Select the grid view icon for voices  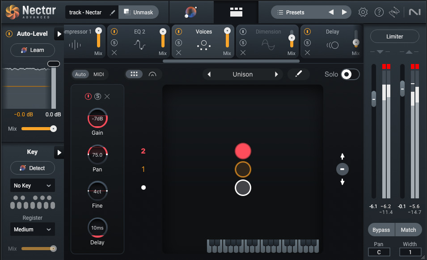click(134, 74)
